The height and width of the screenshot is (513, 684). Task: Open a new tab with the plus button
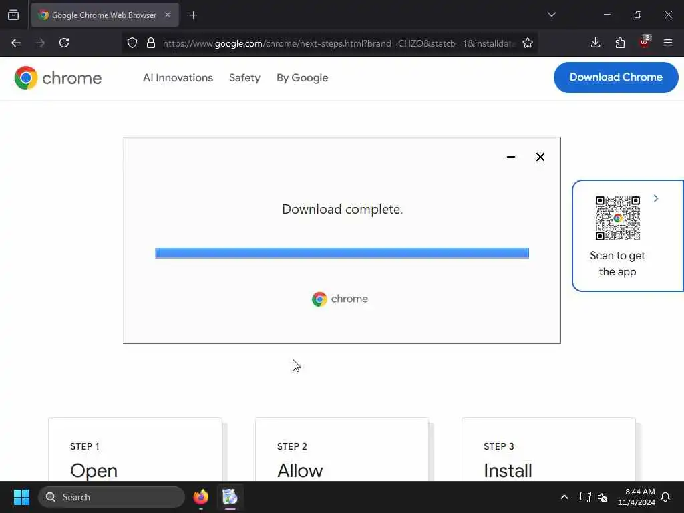[194, 15]
